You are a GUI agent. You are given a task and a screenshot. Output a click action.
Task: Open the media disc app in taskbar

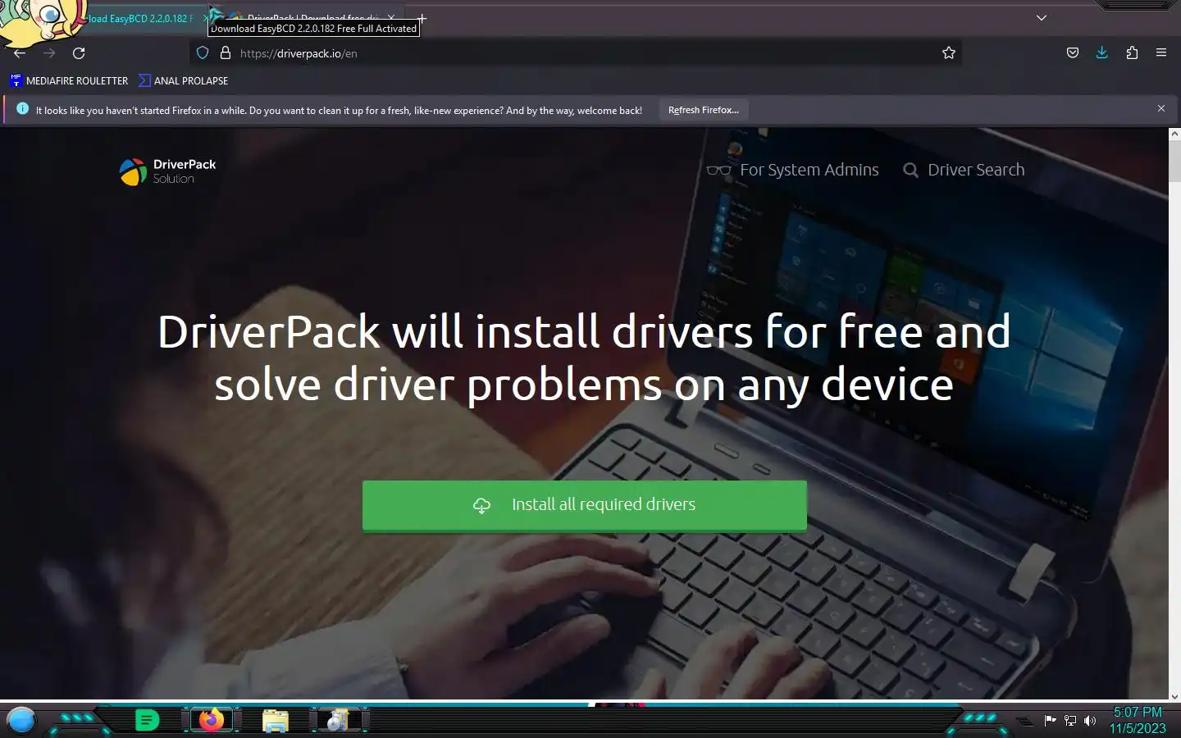337,721
